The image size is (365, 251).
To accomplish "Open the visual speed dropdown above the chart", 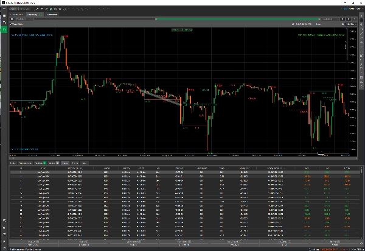I will [350, 24].
